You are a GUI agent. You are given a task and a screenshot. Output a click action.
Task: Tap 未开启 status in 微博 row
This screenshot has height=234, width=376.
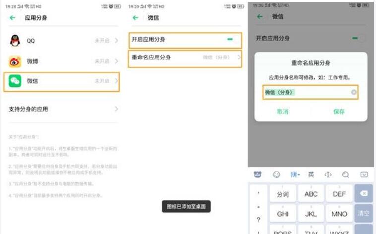pos(102,61)
